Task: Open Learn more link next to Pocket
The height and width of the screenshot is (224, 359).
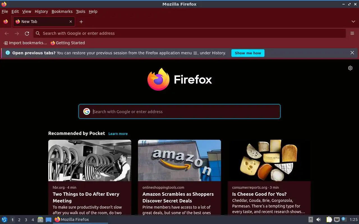Action: [x=118, y=134]
